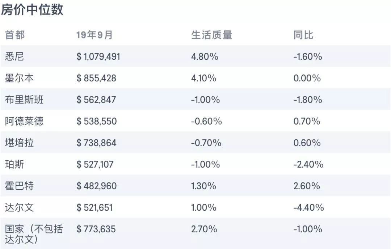This screenshot has width=391, height=249.
Task: Click Darwin's -4.40% year-on-year value
Action: (x=309, y=207)
